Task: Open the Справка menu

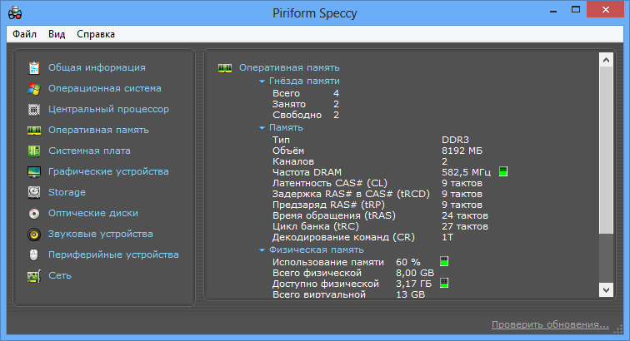Action: 96,34
